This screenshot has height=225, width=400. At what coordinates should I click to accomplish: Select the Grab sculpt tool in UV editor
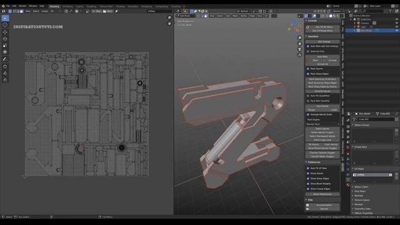[x=5, y=67]
